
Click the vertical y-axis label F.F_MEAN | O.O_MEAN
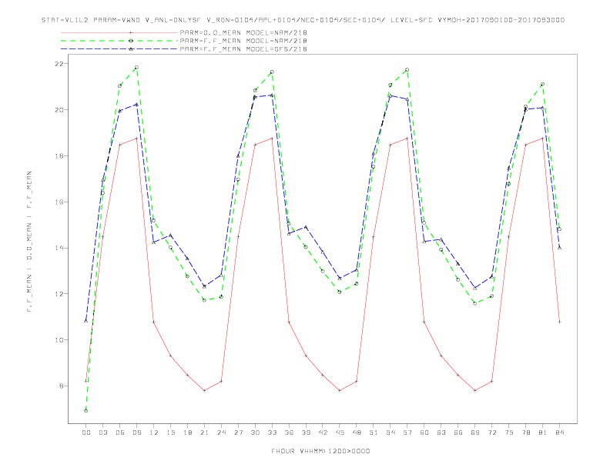click(x=29, y=242)
